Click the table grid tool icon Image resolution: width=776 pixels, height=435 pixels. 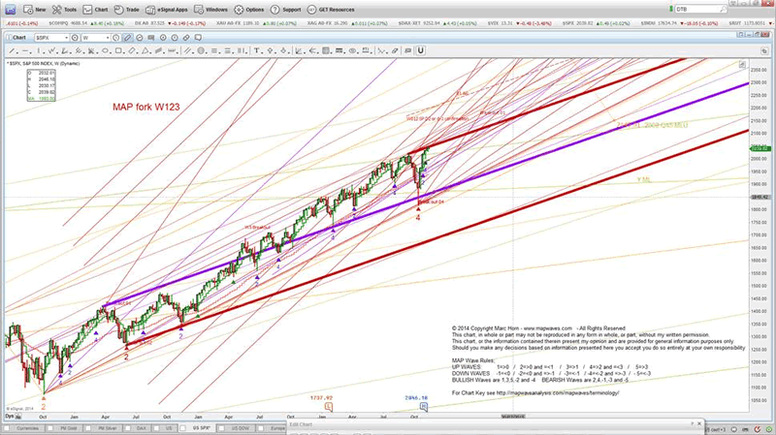[x=326, y=50]
